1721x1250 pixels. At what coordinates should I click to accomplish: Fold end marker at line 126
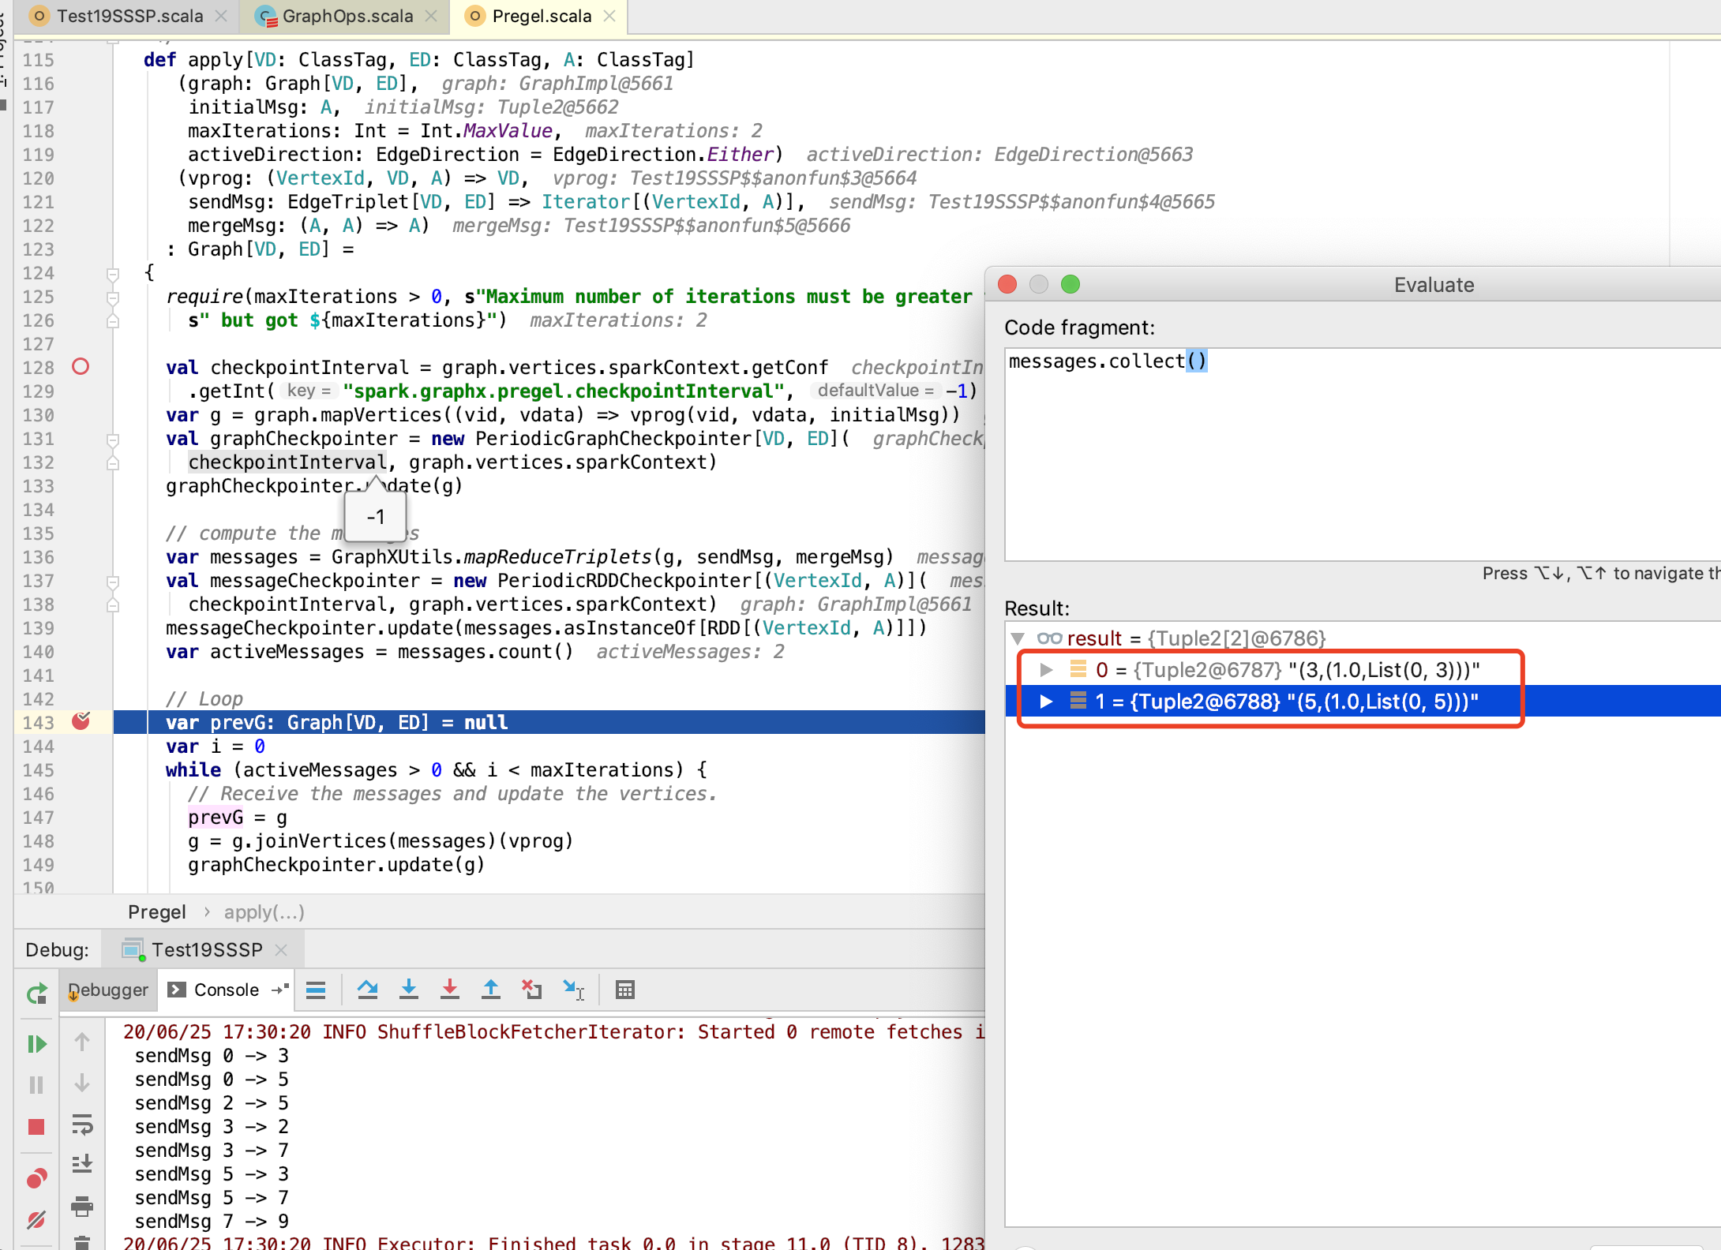[x=113, y=321]
